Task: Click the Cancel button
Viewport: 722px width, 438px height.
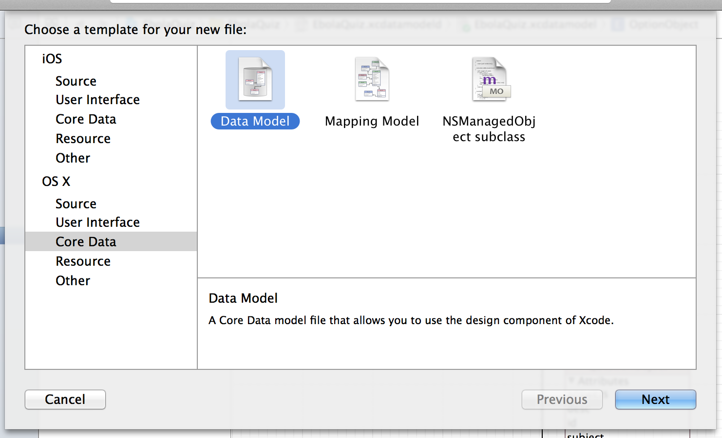Action: click(x=65, y=400)
